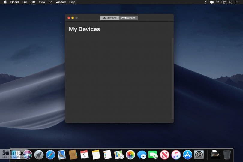Open Mail stamp icon in Dock
Viewport: 243px width, 162px height.
tap(62, 155)
